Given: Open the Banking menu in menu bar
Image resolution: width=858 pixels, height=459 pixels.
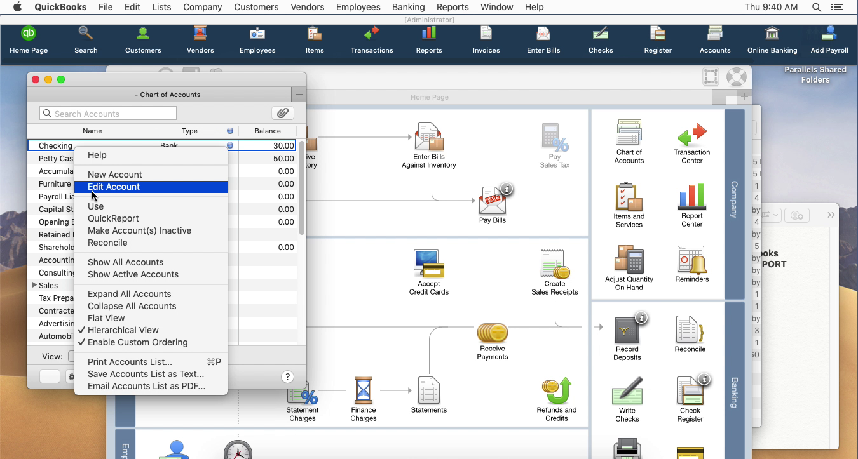Looking at the screenshot, I should tap(408, 7).
